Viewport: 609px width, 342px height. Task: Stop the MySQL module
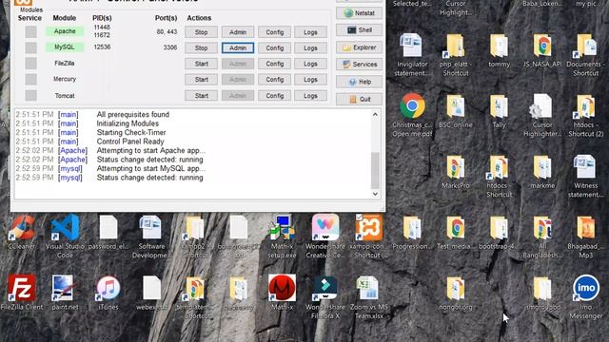(201, 48)
